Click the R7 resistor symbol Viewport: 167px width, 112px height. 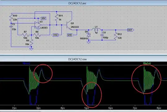[x=25, y=35]
